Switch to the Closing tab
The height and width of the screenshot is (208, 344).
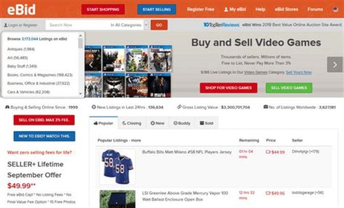tap(132, 123)
